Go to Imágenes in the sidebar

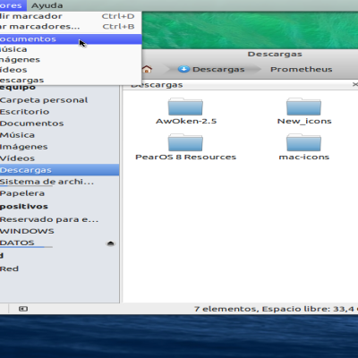click(60, 147)
